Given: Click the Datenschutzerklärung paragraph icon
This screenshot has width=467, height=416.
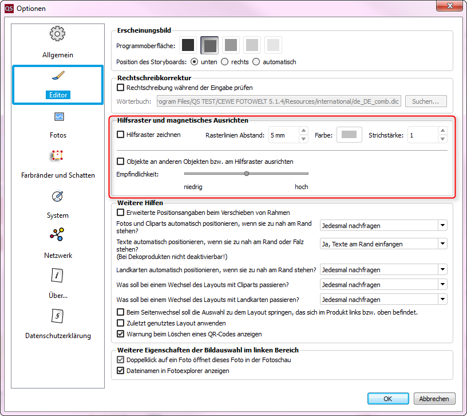Looking at the screenshot, I should (57, 316).
